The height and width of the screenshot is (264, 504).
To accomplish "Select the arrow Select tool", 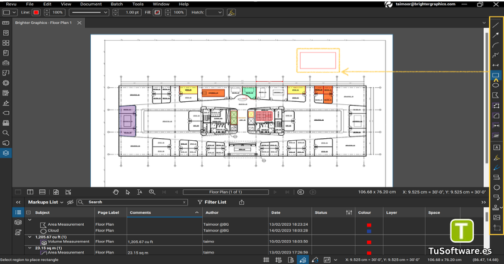I will tap(128, 192).
